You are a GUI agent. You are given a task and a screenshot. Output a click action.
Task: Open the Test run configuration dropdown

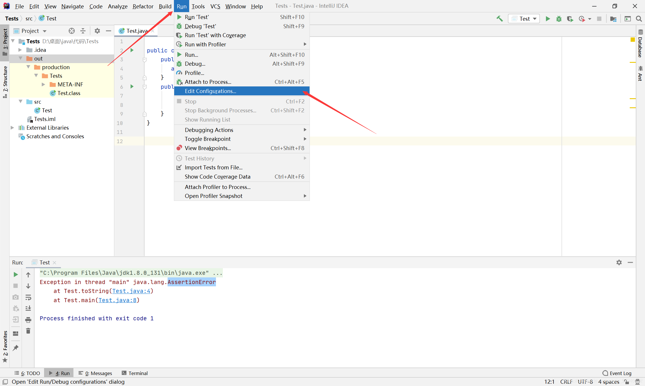point(524,19)
